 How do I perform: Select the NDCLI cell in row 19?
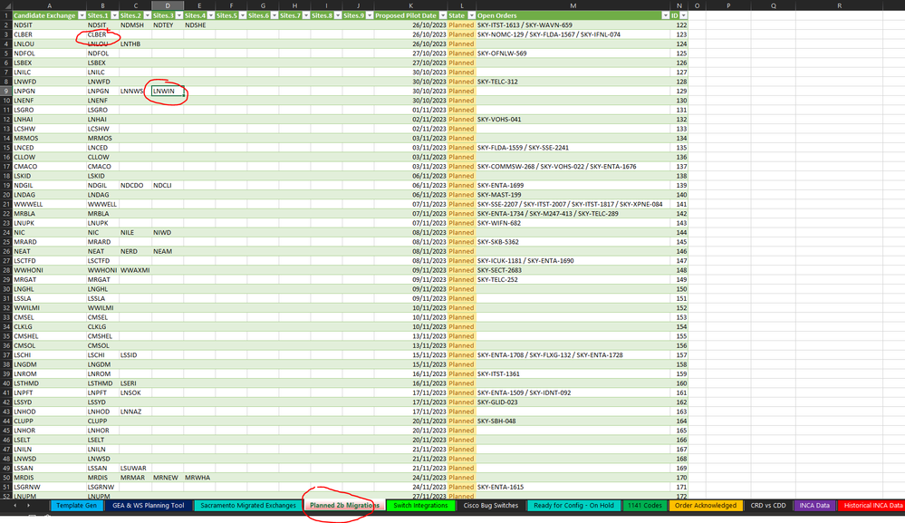pos(168,185)
